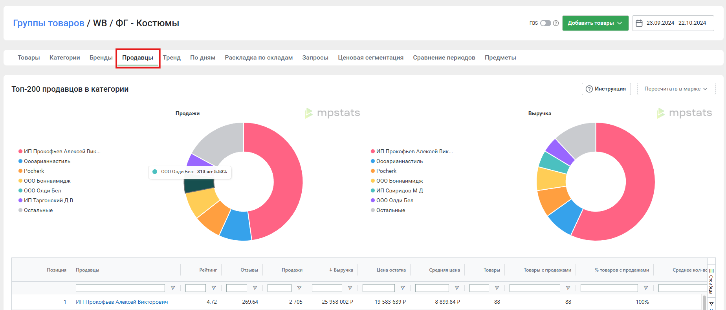Toggle ИП Таргонский Д В legend item
This screenshot has width=726, height=310.
(x=46, y=200)
